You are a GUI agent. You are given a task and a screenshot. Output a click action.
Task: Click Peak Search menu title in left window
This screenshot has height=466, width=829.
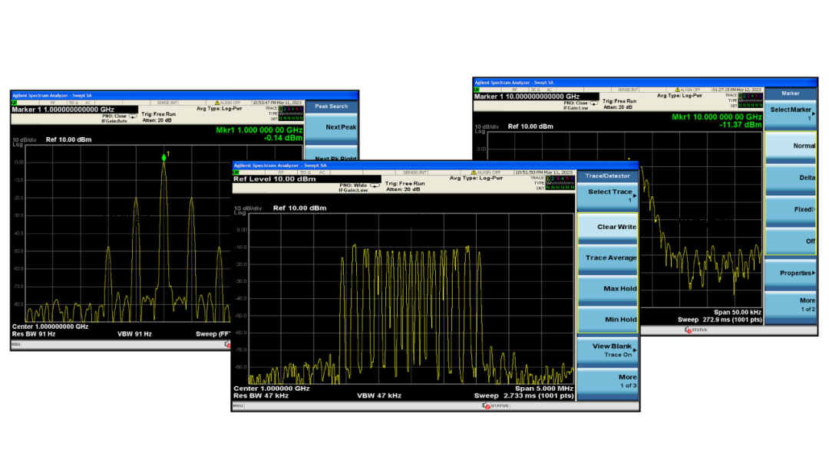point(332,106)
